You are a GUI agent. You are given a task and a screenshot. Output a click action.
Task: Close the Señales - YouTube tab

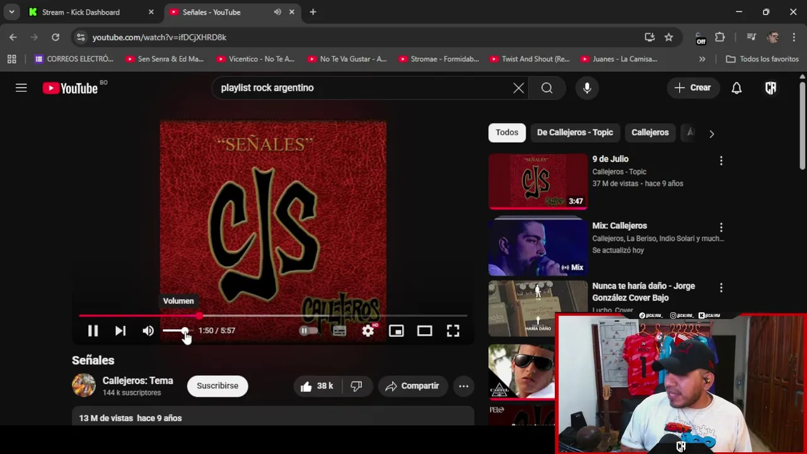pos(292,12)
